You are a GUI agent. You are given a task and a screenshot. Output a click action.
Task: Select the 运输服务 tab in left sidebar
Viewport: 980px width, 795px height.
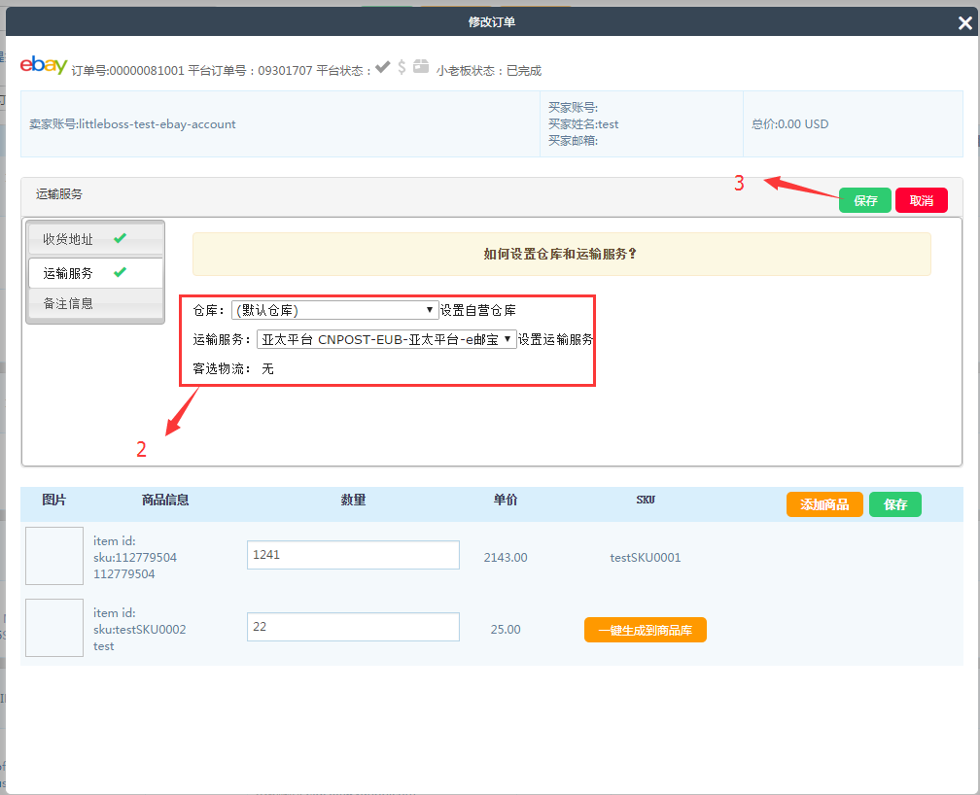pos(68,273)
